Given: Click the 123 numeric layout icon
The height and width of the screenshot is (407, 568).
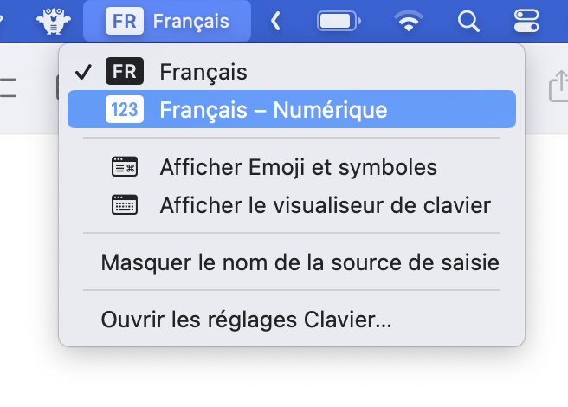Looking at the screenshot, I should [125, 110].
